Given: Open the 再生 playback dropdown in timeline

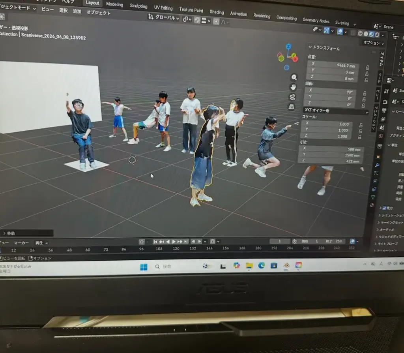Looking at the screenshot, I should [42, 243].
